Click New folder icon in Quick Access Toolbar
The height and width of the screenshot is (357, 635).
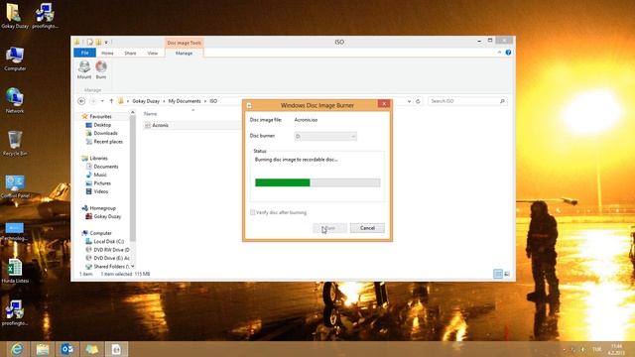[98, 42]
